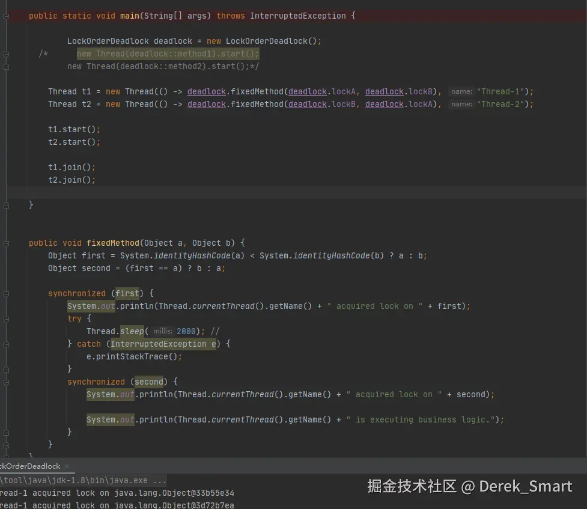Viewport: 587px width, 509px height.
Task: Select the LockOrderDeadlock run tab
Action: [30, 466]
